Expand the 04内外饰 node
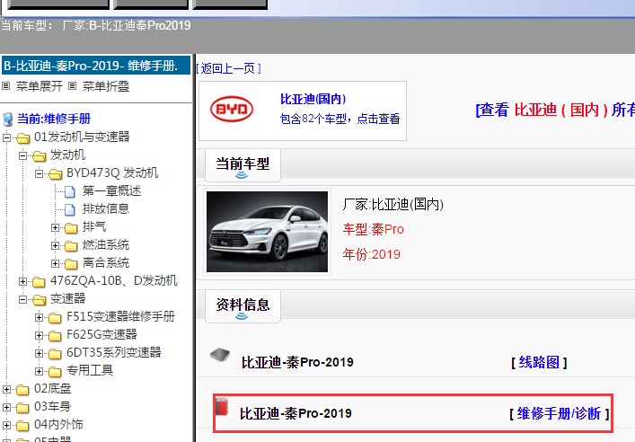The width and height of the screenshot is (635, 442). (x=7, y=425)
